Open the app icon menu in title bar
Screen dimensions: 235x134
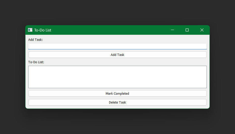pyautogui.click(x=30, y=30)
